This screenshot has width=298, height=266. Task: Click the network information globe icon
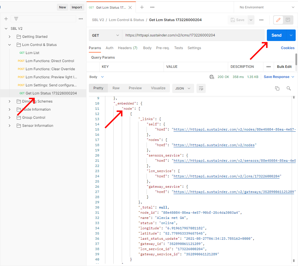[212, 77]
